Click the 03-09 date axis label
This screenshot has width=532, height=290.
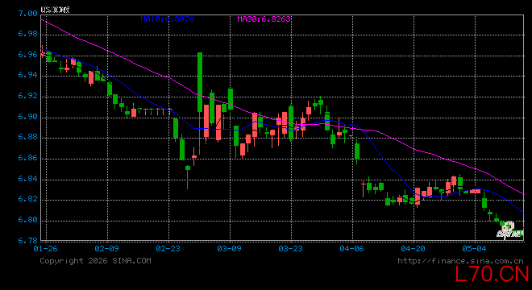click(x=230, y=249)
